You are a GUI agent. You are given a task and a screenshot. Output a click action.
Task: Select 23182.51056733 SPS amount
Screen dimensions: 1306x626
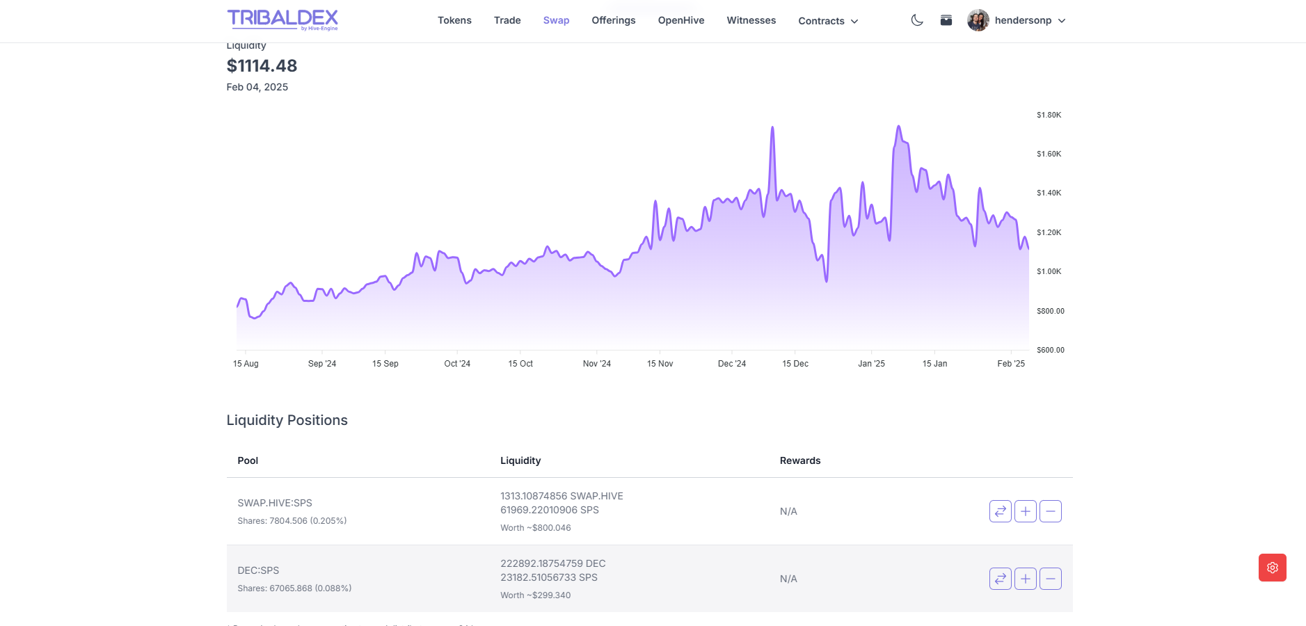[549, 577]
